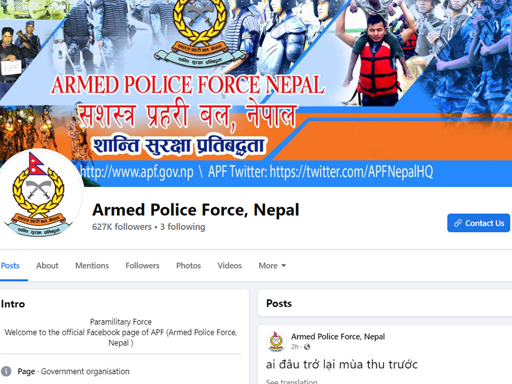The height and width of the screenshot is (384, 512).
Task: Click the Contact Us button
Action: pos(478,223)
